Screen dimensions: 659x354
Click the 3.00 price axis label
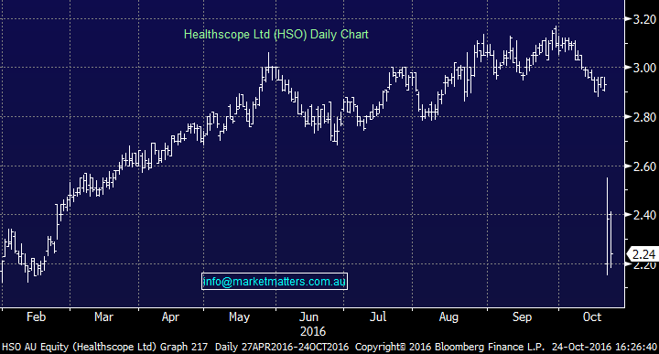(644, 68)
